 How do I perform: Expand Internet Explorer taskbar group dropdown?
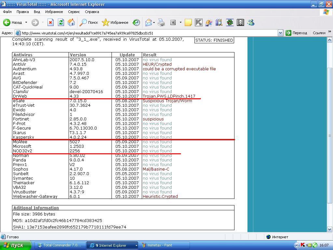tap(136, 245)
